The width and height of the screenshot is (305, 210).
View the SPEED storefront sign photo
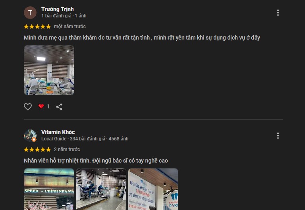pyautogui.click(x=49, y=189)
